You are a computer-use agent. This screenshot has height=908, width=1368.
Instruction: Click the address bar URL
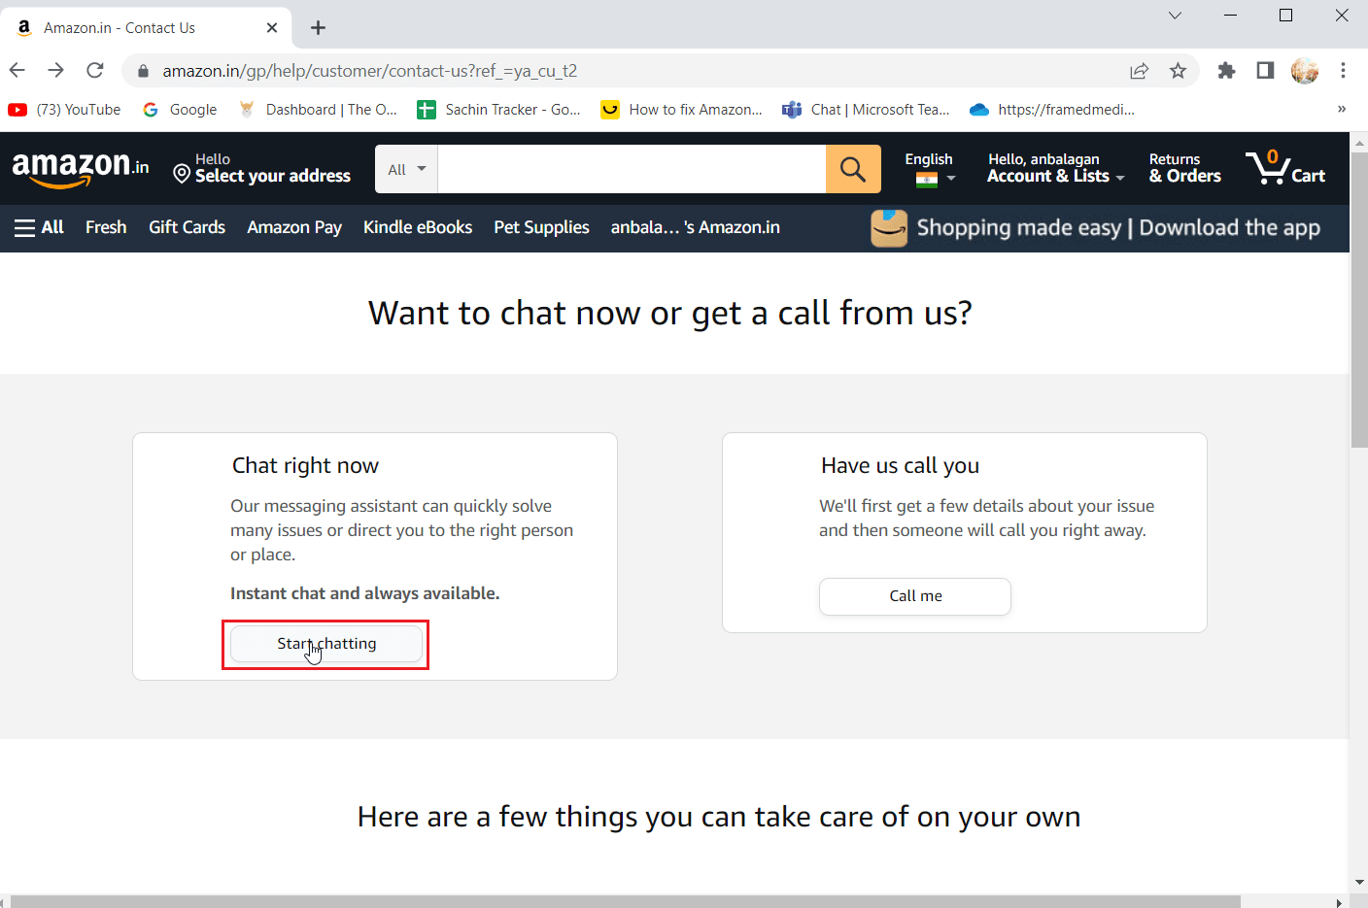[369, 71]
